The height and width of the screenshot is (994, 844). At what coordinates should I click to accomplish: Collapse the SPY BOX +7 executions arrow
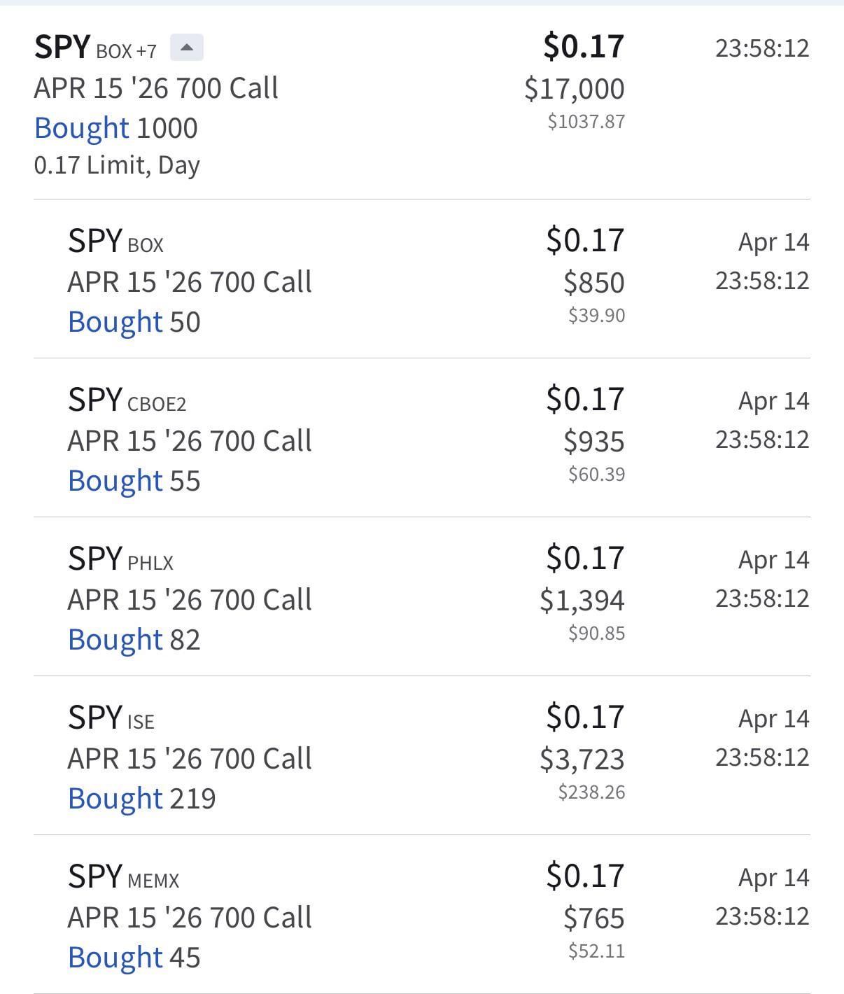(186, 48)
